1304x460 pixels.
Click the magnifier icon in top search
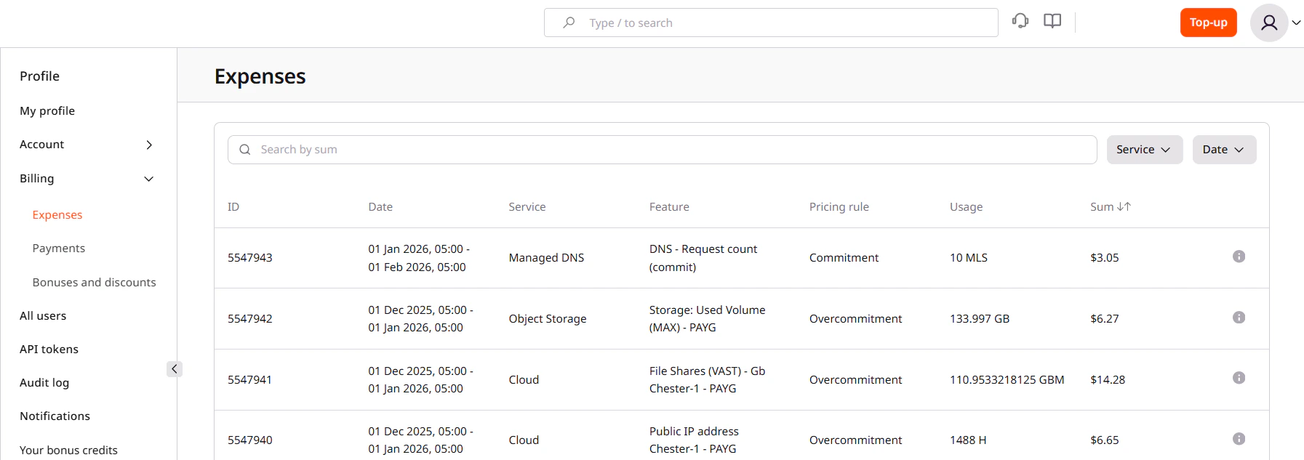pos(569,23)
